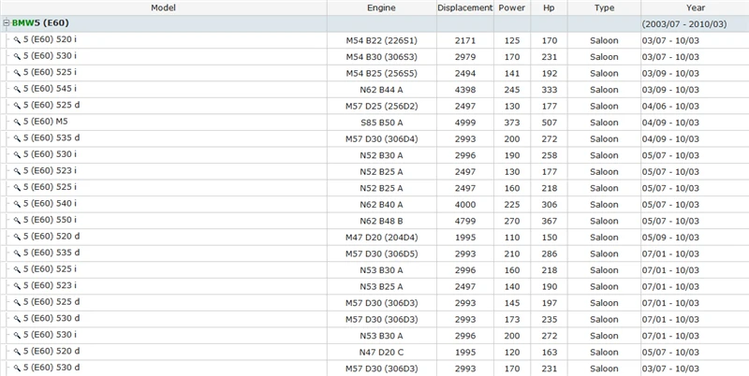Sort by the Engine column header

point(381,7)
